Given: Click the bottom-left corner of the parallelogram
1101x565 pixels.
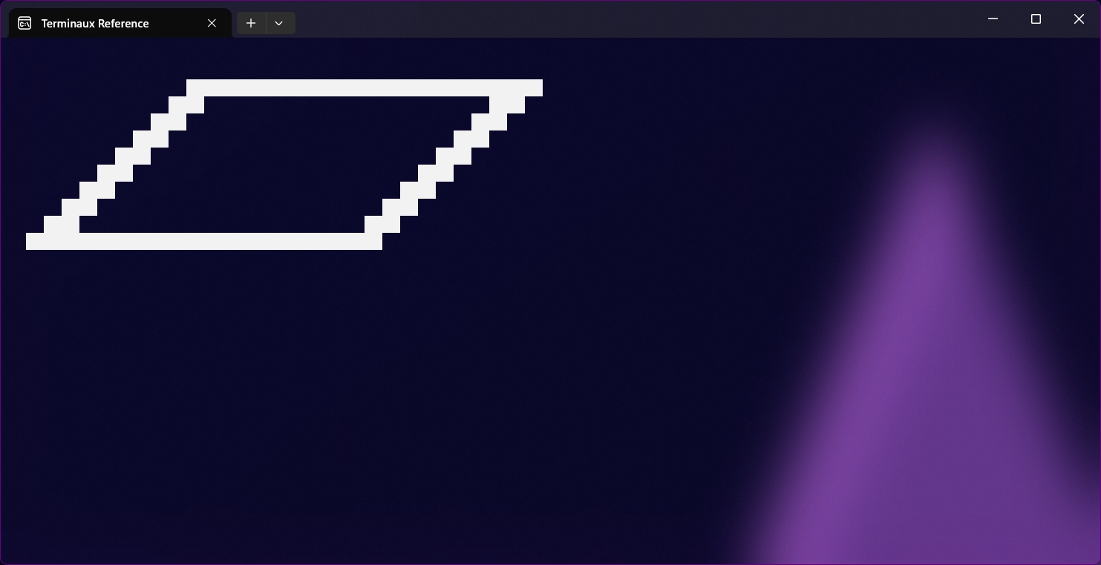Looking at the screenshot, I should pos(36,241).
